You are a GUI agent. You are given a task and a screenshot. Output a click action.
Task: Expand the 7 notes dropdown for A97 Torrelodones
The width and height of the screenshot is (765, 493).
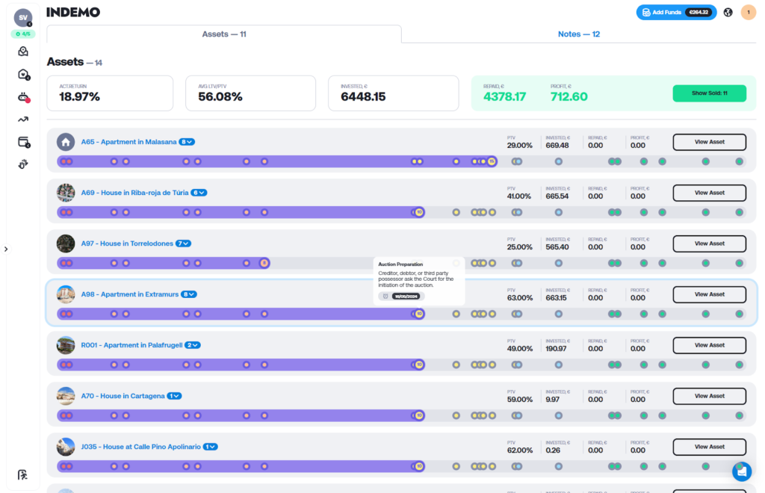click(184, 244)
